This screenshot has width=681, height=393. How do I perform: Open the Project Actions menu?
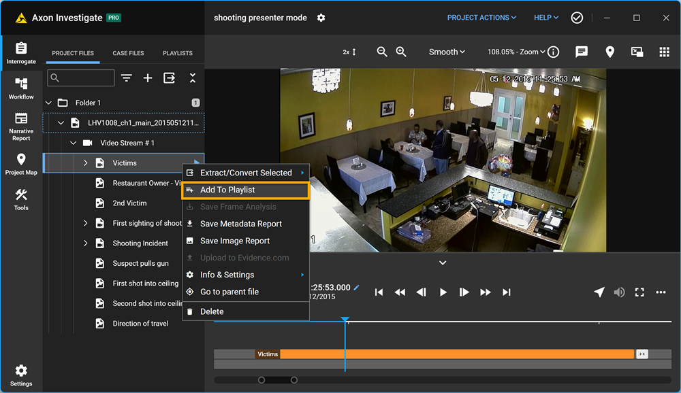(x=481, y=18)
